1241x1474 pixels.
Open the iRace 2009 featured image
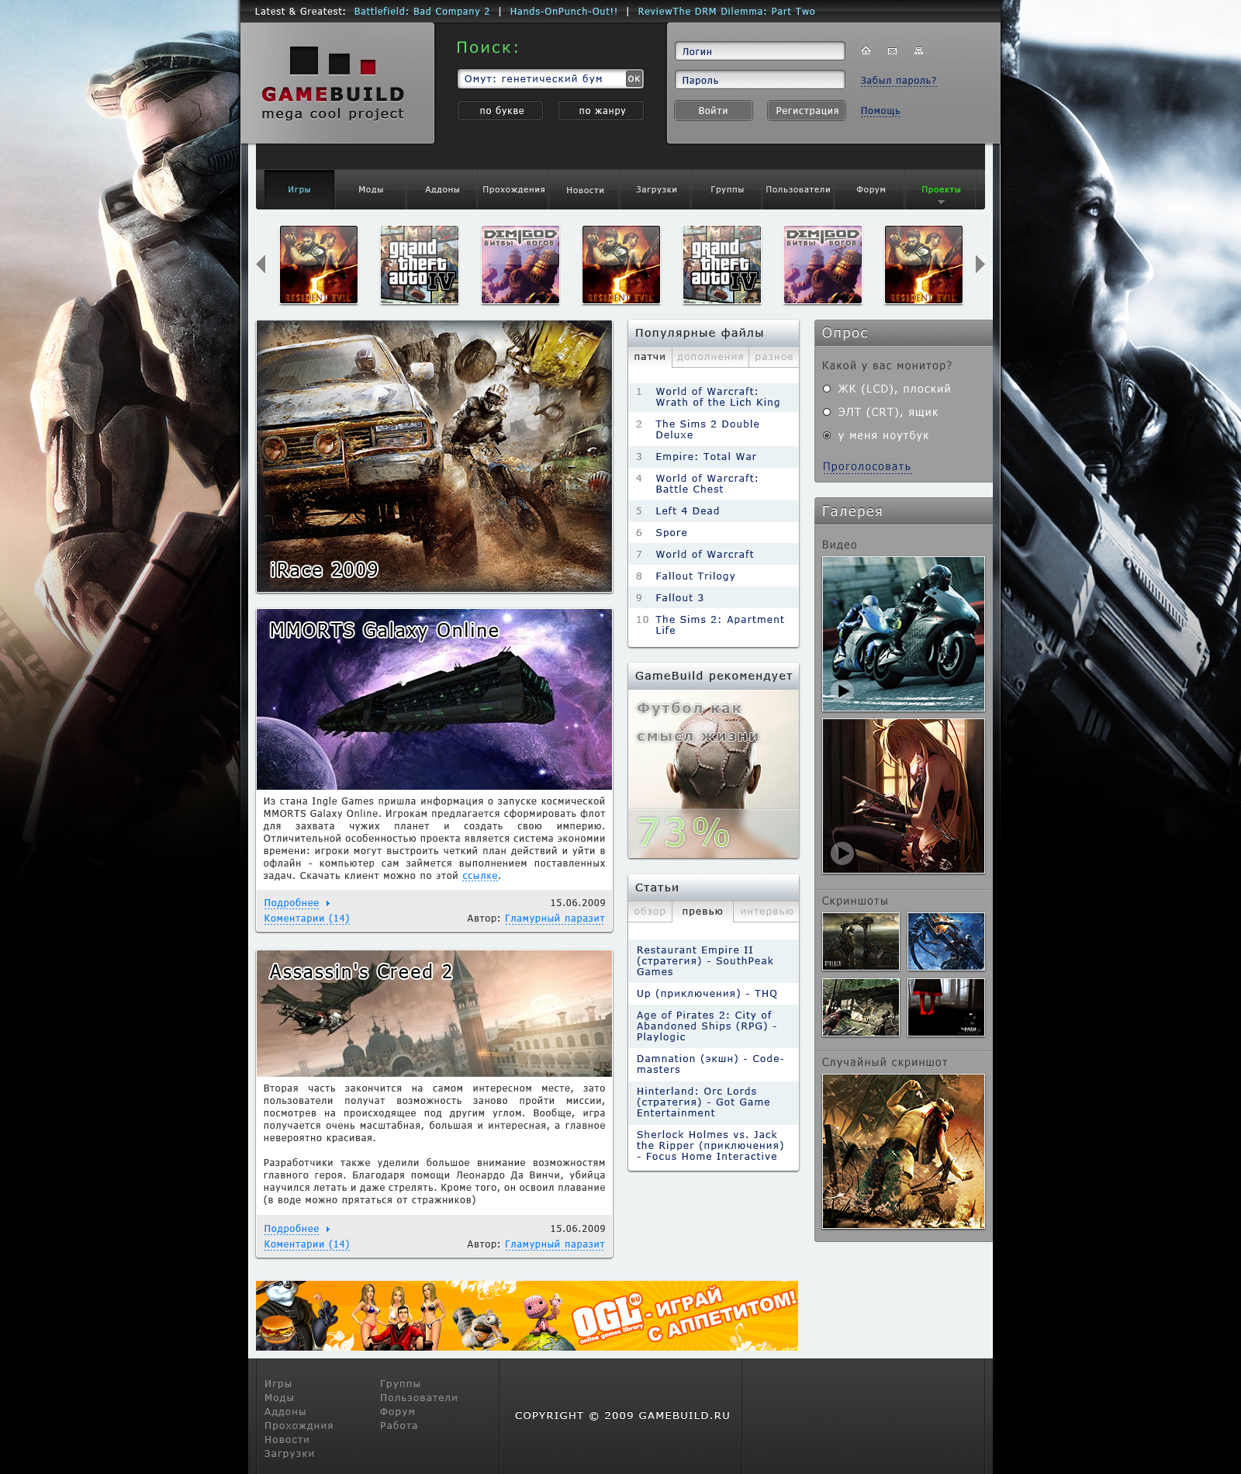click(x=434, y=456)
